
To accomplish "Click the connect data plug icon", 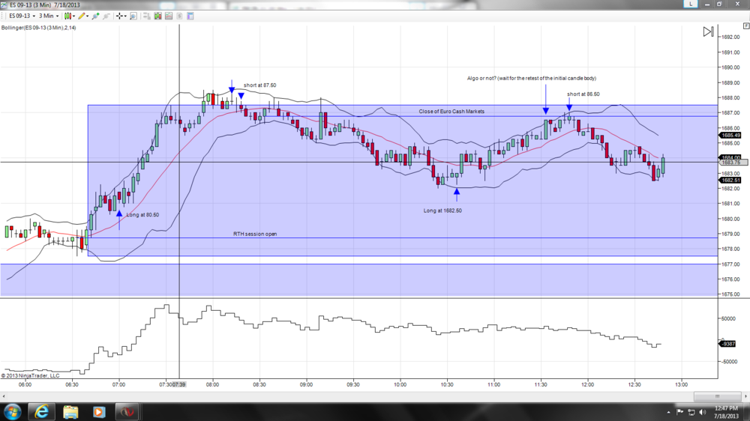I will [x=96, y=16].
